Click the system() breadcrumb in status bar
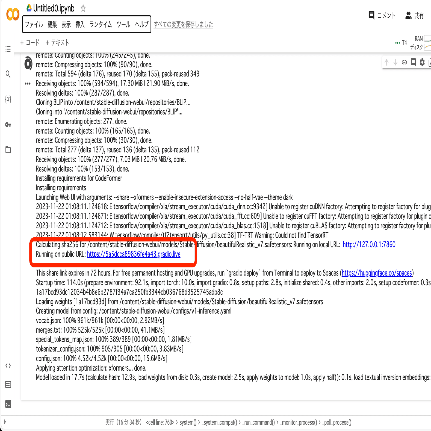 pyautogui.click(x=188, y=422)
